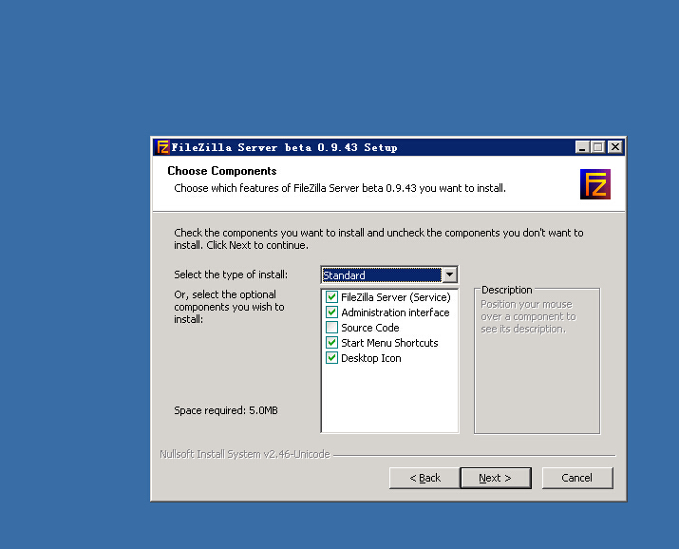Cancel the setup
The height and width of the screenshot is (549, 679).
[x=577, y=478]
